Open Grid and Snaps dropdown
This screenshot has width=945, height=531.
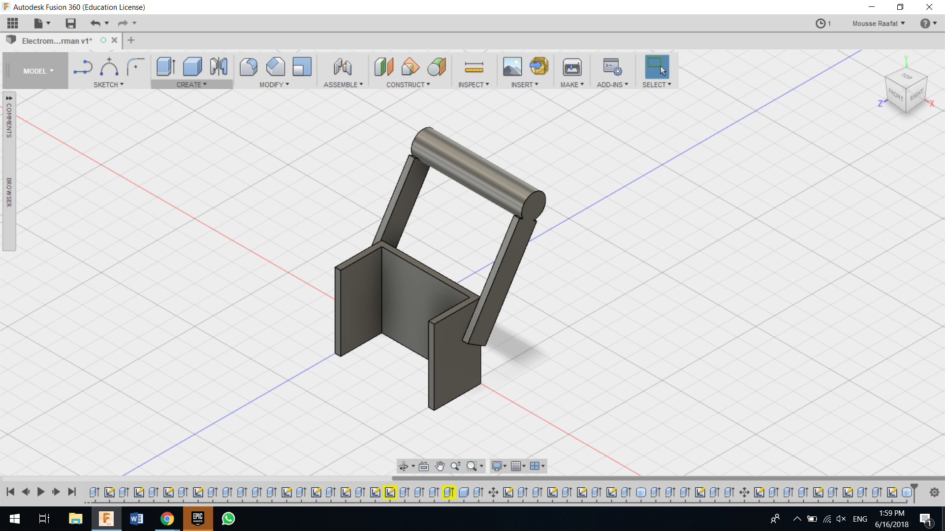point(518,466)
